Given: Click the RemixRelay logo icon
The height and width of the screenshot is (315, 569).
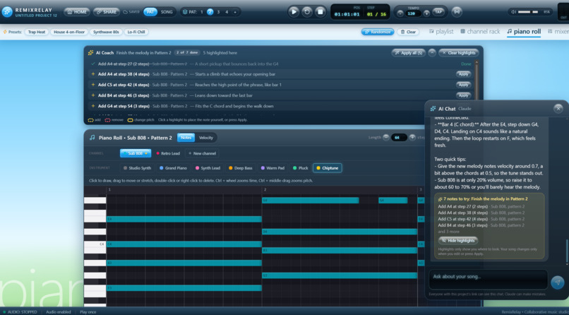Looking at the screenshot, I should [7, 12].
